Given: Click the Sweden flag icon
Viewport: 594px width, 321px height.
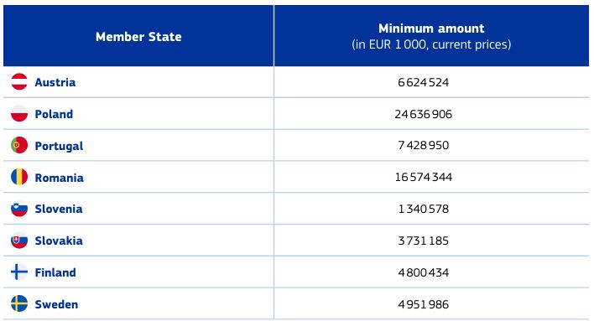Looking at the screenshot, I should pyautogui.click(x=19, y=304).
